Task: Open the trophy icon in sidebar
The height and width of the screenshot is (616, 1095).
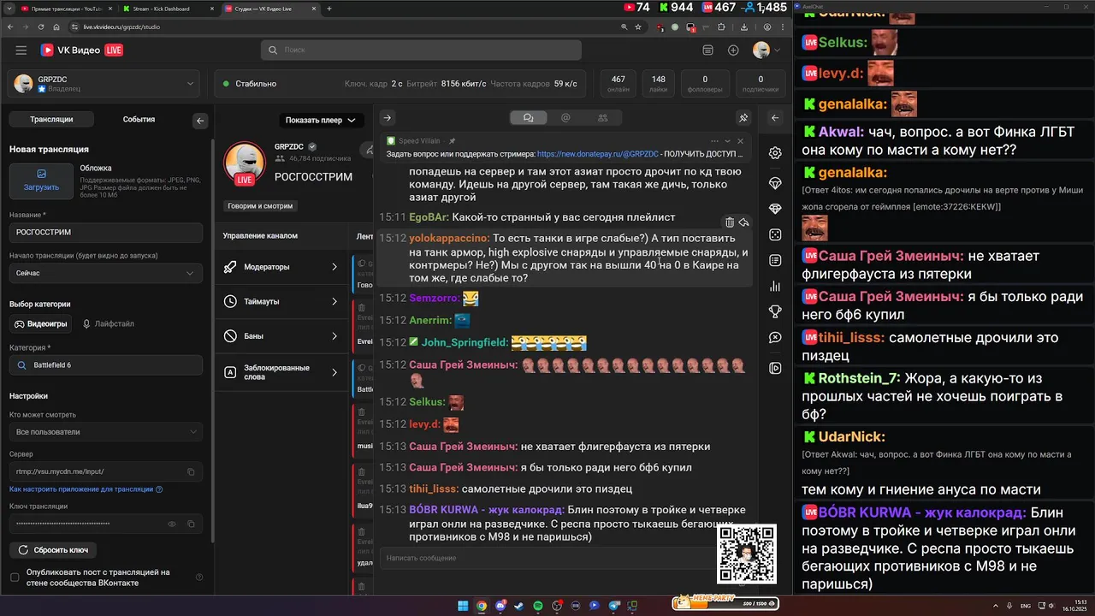Action: 775,311
